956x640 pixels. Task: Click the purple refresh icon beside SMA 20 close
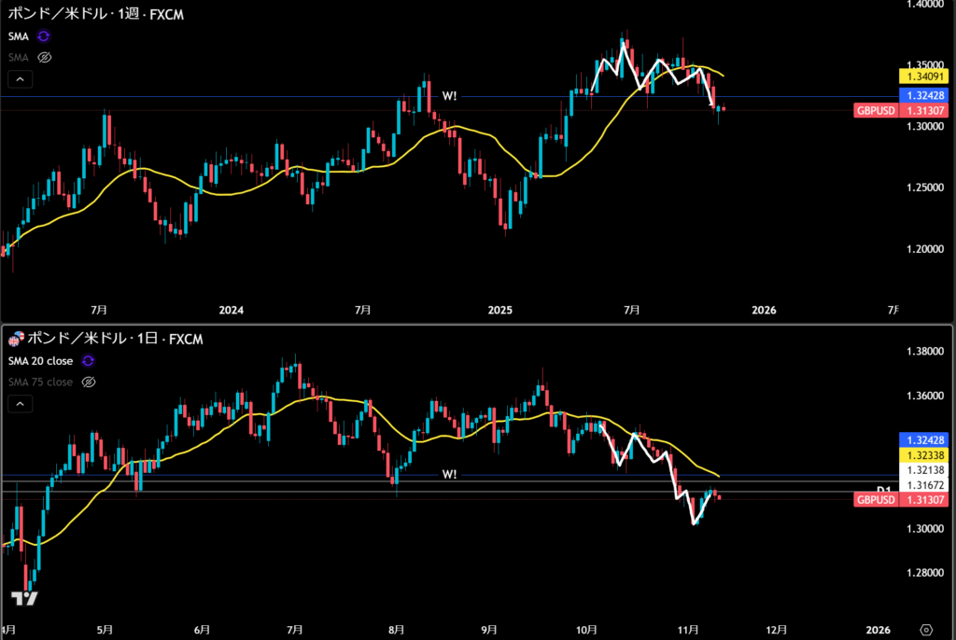point(88,360)
